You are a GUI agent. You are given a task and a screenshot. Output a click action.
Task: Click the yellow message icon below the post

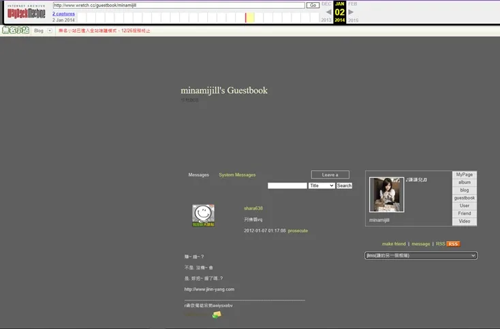[217, 315]
